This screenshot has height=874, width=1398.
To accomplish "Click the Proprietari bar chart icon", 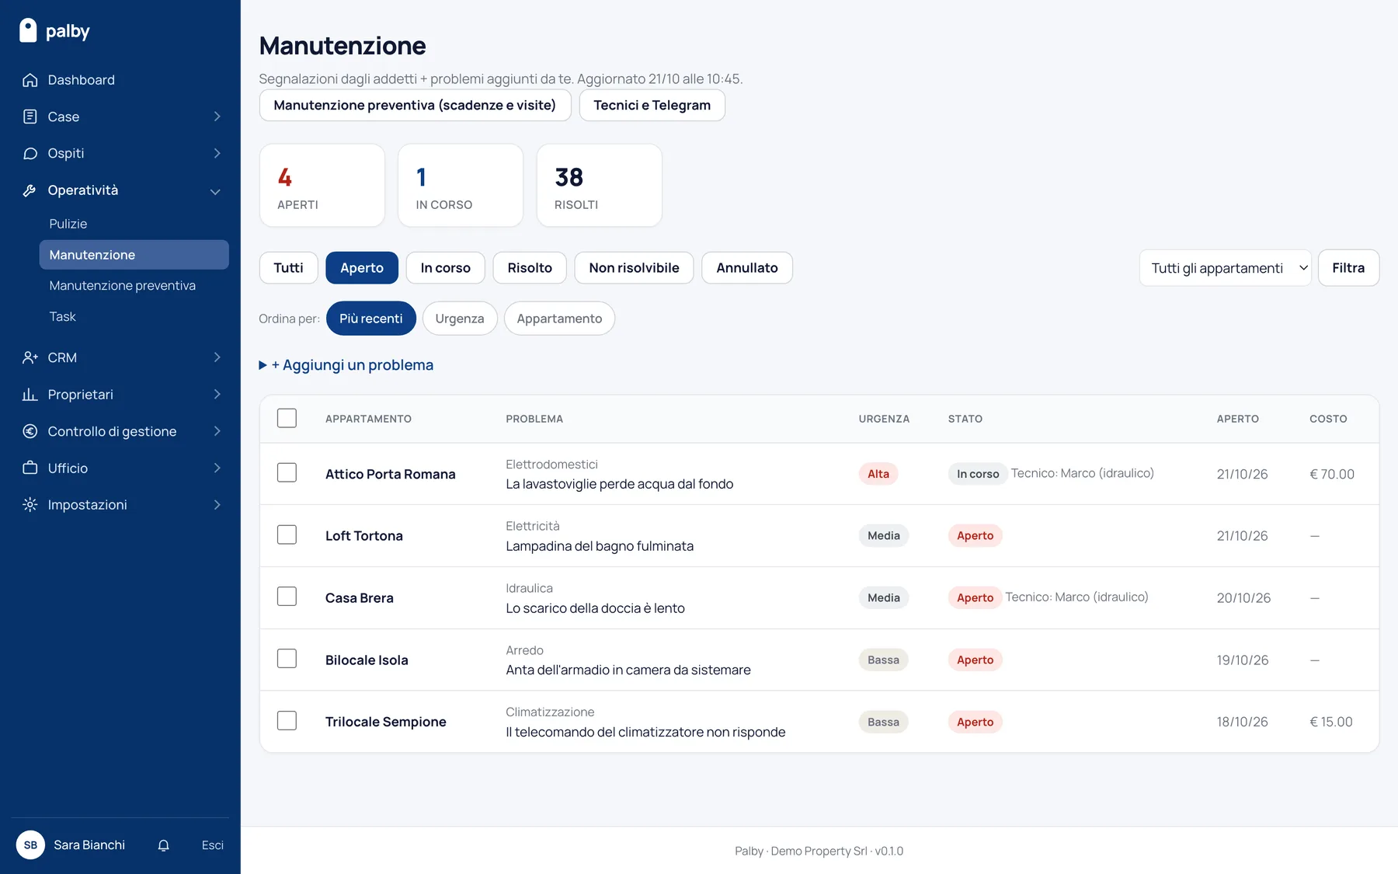I will point(30,395).
